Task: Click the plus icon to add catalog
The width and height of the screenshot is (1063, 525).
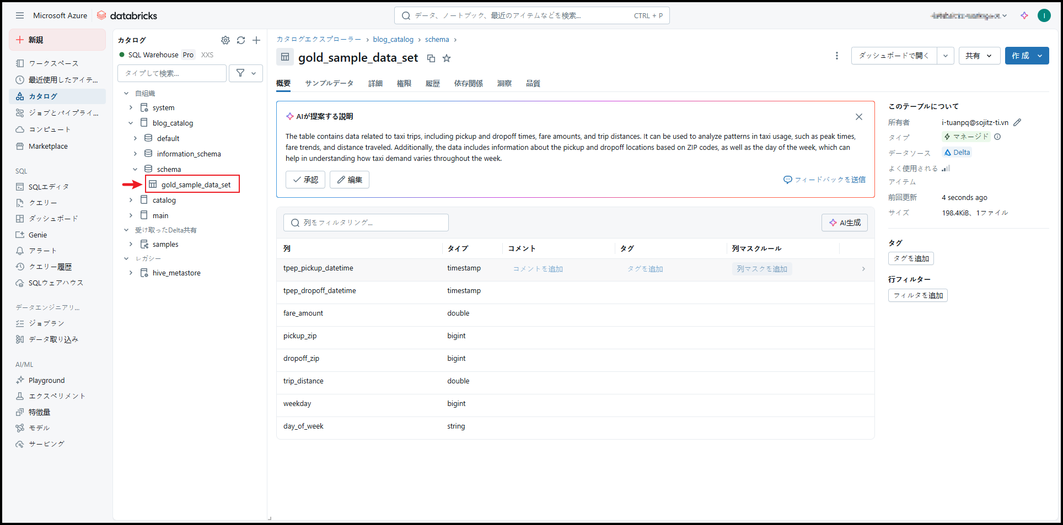Action: [256, 40]
